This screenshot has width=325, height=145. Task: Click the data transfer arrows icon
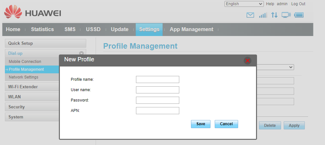point(275,15)
